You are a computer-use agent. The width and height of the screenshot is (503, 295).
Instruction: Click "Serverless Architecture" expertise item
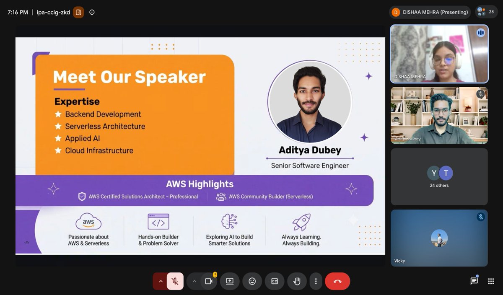(105, 126)
